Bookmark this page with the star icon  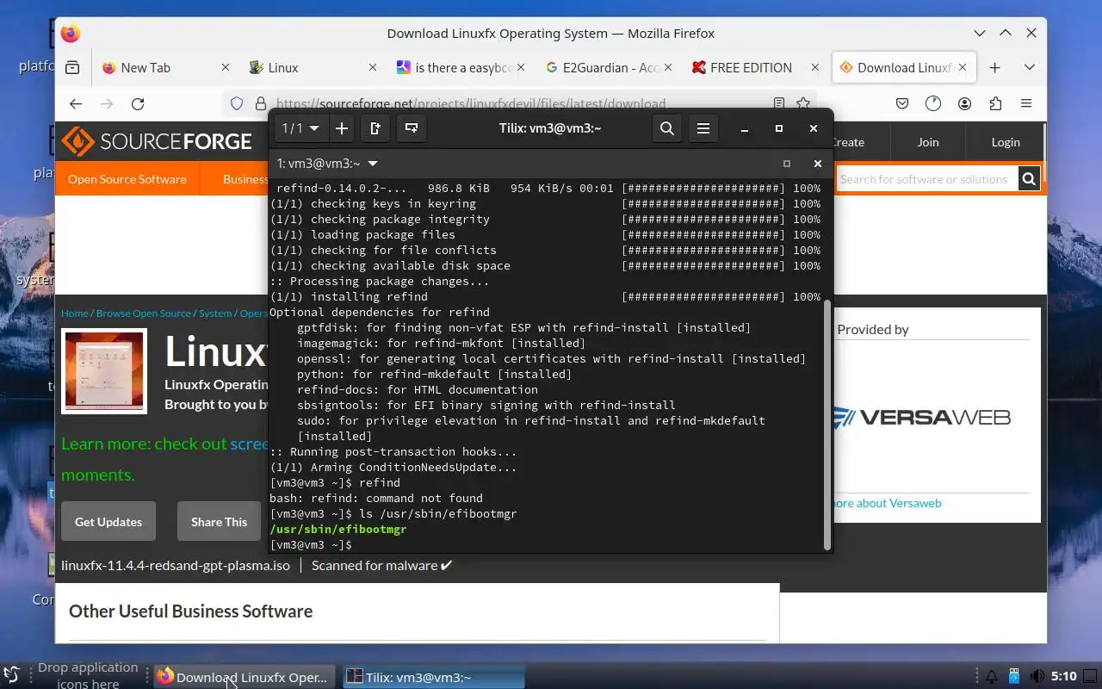coord(803,103)
